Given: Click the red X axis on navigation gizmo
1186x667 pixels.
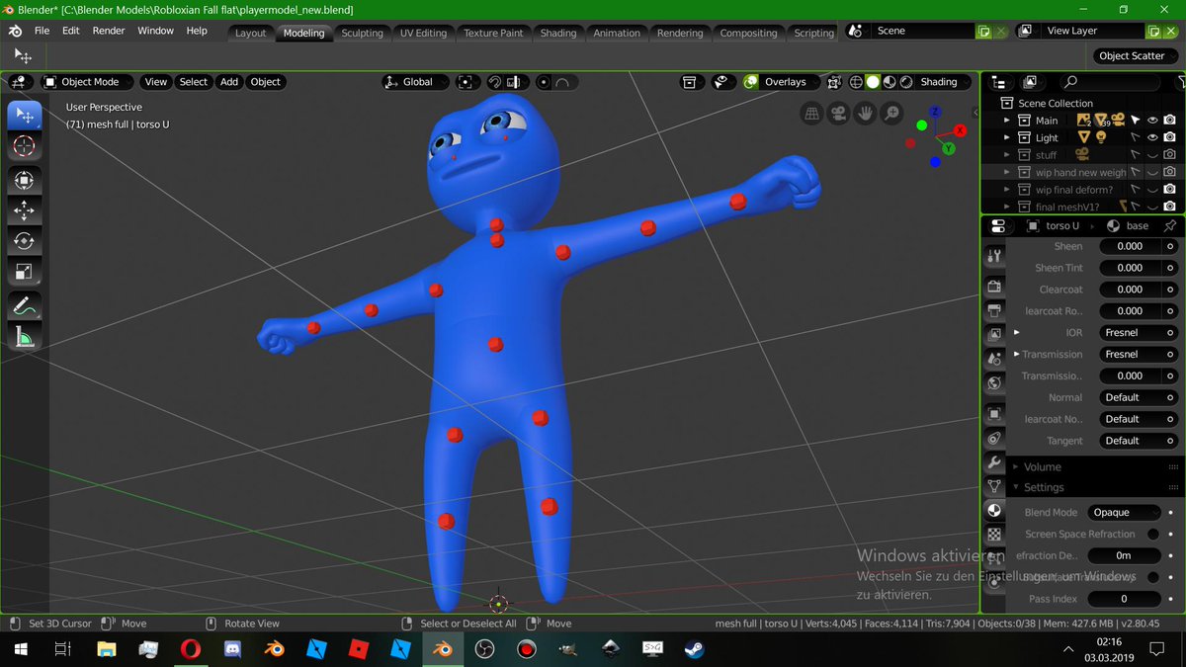Looking at the screenshot, I should click(960, 130).
